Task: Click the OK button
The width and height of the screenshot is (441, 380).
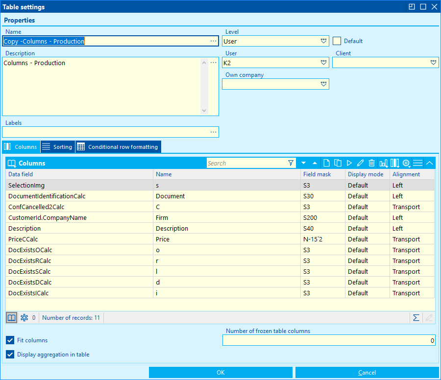Action: point(220,373)
